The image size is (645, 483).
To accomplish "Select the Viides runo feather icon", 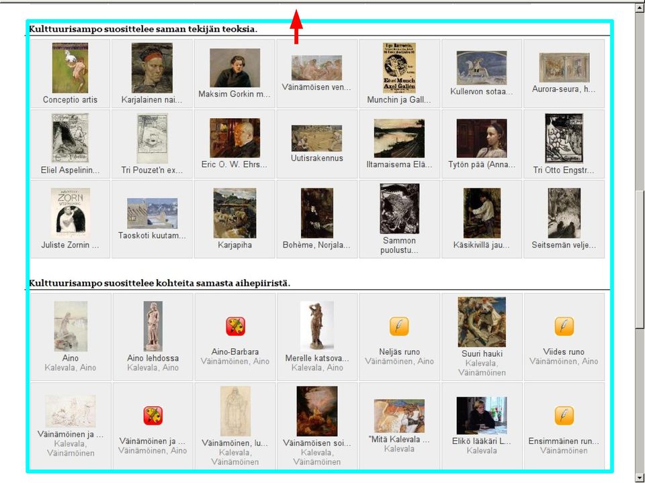I will pos(564,327).
